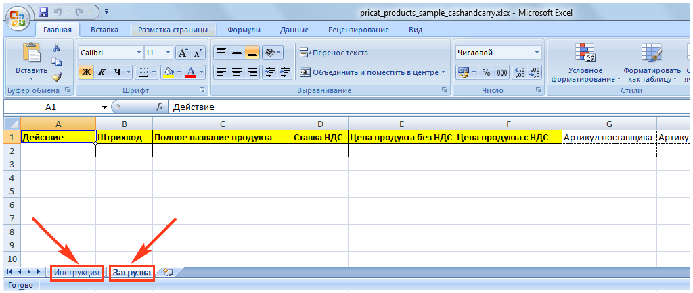Click the insert new worksheet icon
The width and height of the screenshot is (693, 293).
(168, 272)
